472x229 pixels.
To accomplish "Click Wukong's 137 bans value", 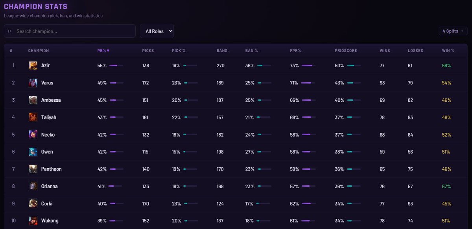I will [x=220, y=221].
